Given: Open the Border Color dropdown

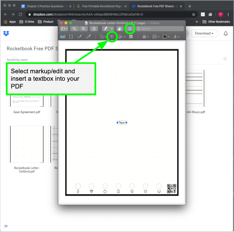Looking at the screenshot, I should coord(156,37).
